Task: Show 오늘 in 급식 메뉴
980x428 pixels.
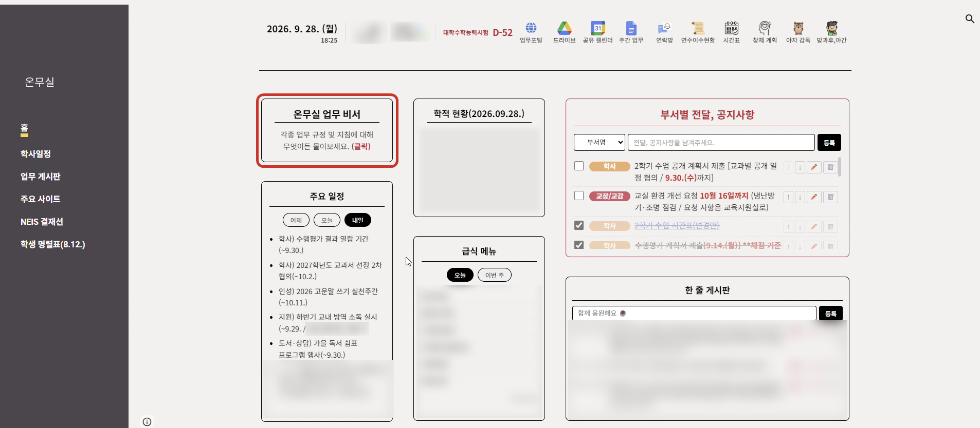Action: click(460, 275)
